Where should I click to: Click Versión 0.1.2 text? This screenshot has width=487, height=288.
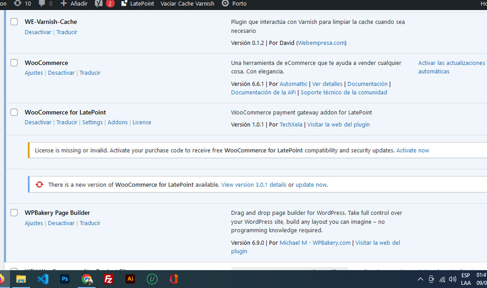[248, 43]
